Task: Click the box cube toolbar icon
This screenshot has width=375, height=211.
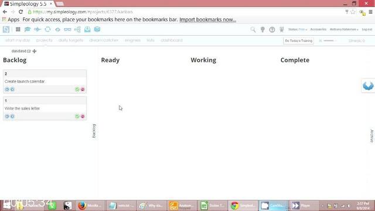Action: click(97, 29)
